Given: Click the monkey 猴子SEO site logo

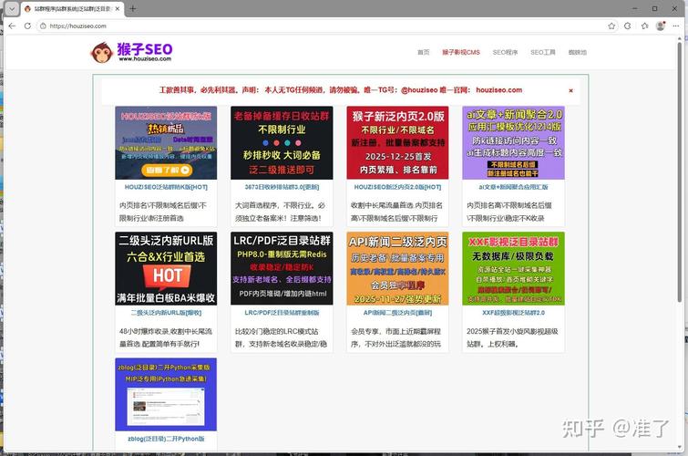Looking at the screenshot, I should 131,52.
